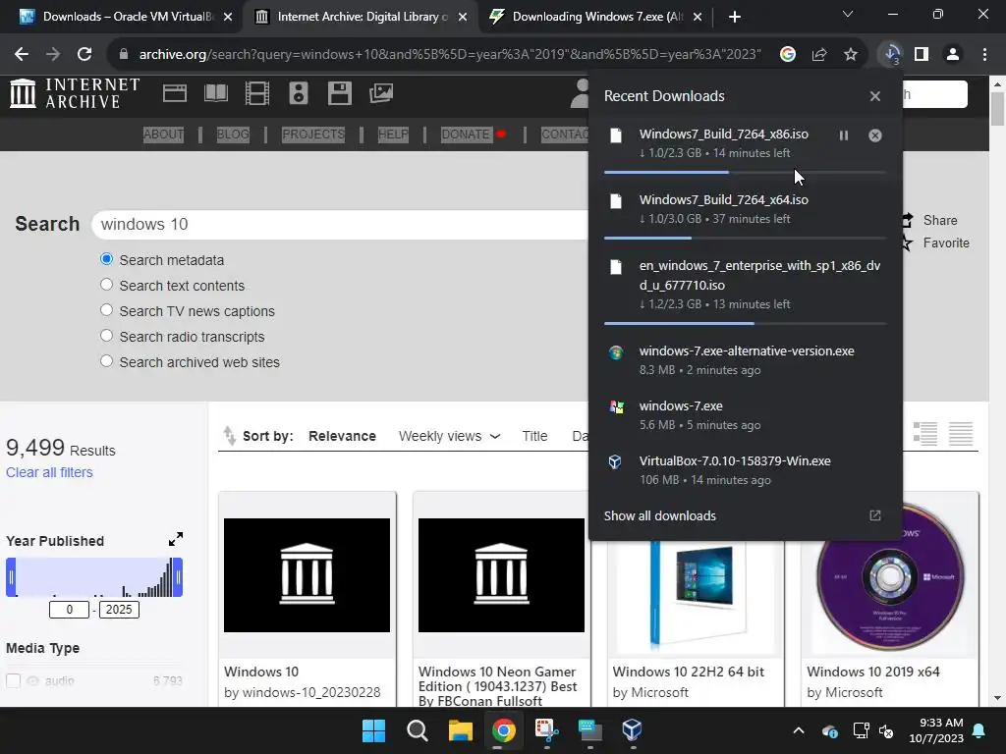Click Clear all filters link
Screen dimensions: 1006x754
tap(49, 472)
